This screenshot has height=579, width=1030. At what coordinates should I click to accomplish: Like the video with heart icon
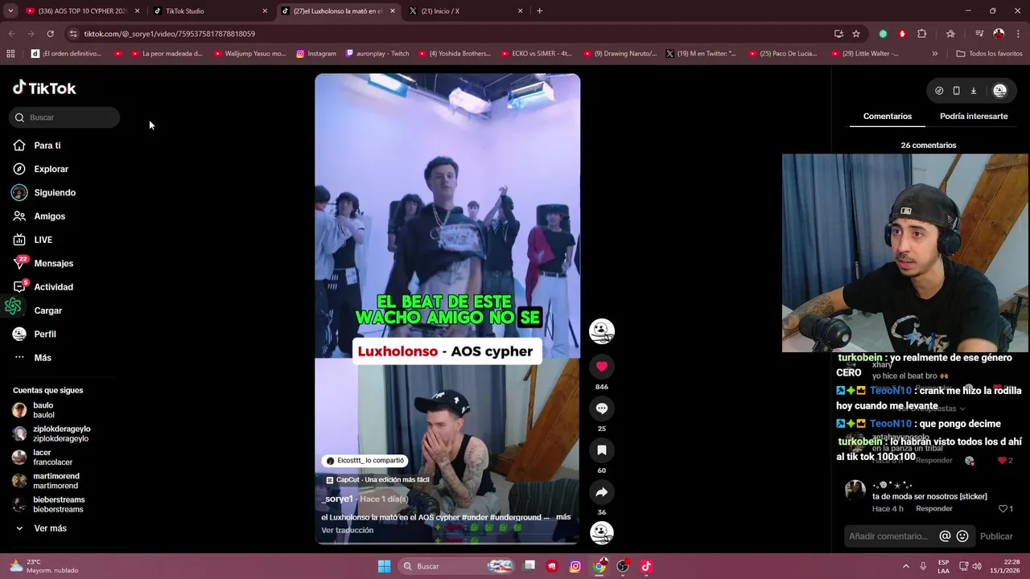coord(601,367)
